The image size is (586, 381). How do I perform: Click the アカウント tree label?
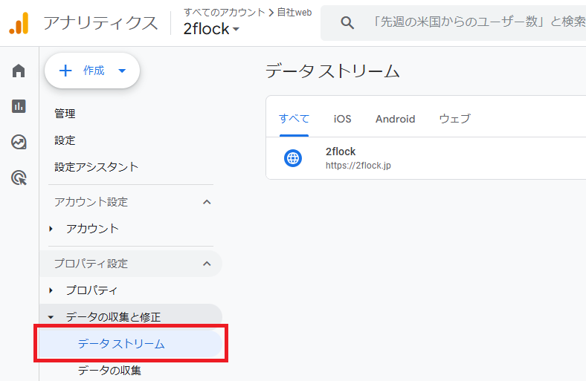click(92, 228)
